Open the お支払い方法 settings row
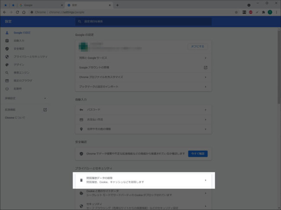The image size is (281, 210). point(144,119)
